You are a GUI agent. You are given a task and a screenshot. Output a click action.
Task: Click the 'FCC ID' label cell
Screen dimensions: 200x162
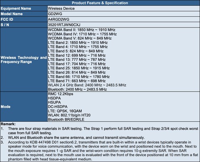click(x=24, y=19)
